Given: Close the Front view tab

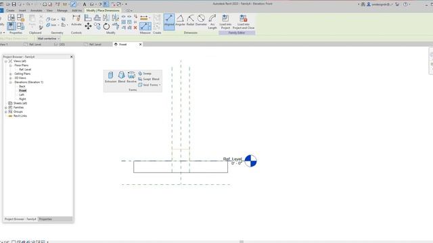Looking at the screenshot, I should click(x=140, y=45).
